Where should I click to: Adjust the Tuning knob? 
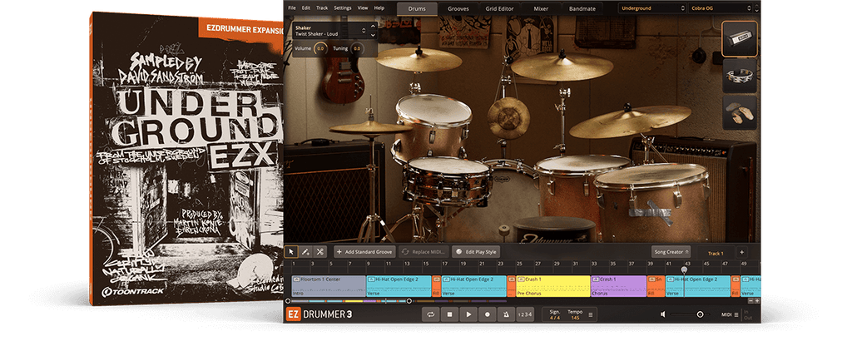356,49
